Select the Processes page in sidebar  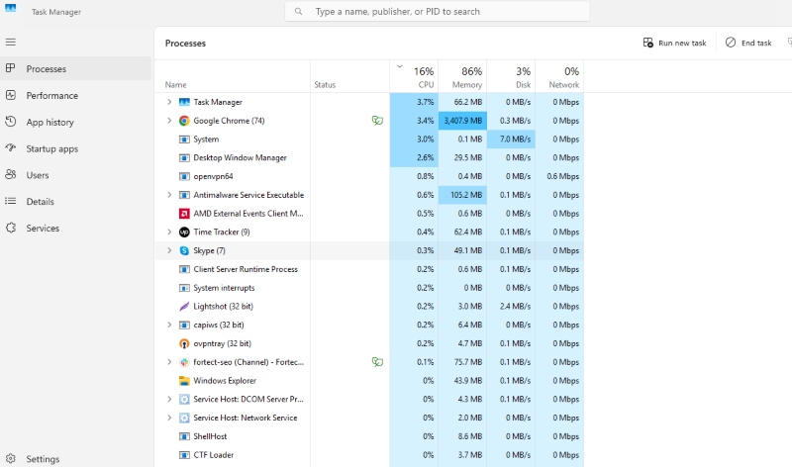76,68
